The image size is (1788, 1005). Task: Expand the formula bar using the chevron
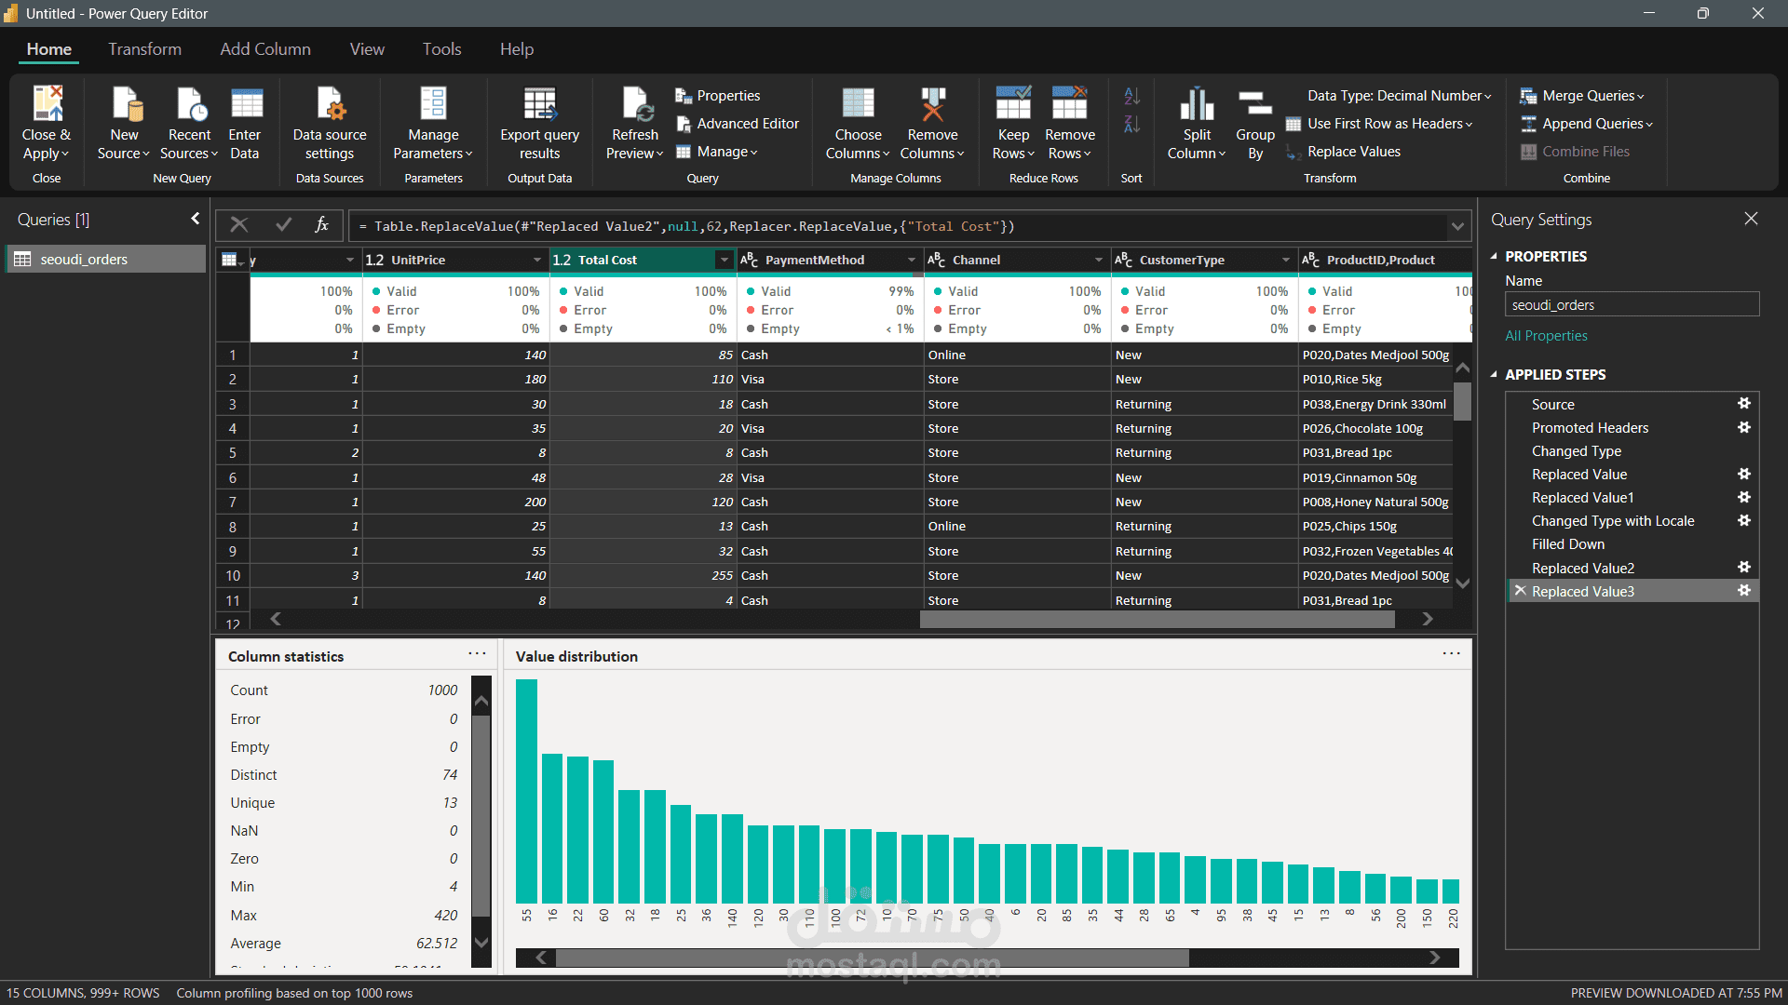[x=1456, y=226]
